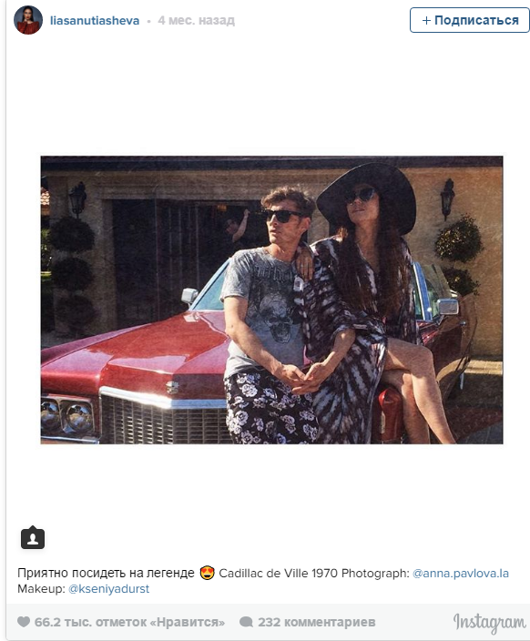This screenshot has height=641, width=530.
Task: Click the Instagram logo
Action: (x=490, y=623)
